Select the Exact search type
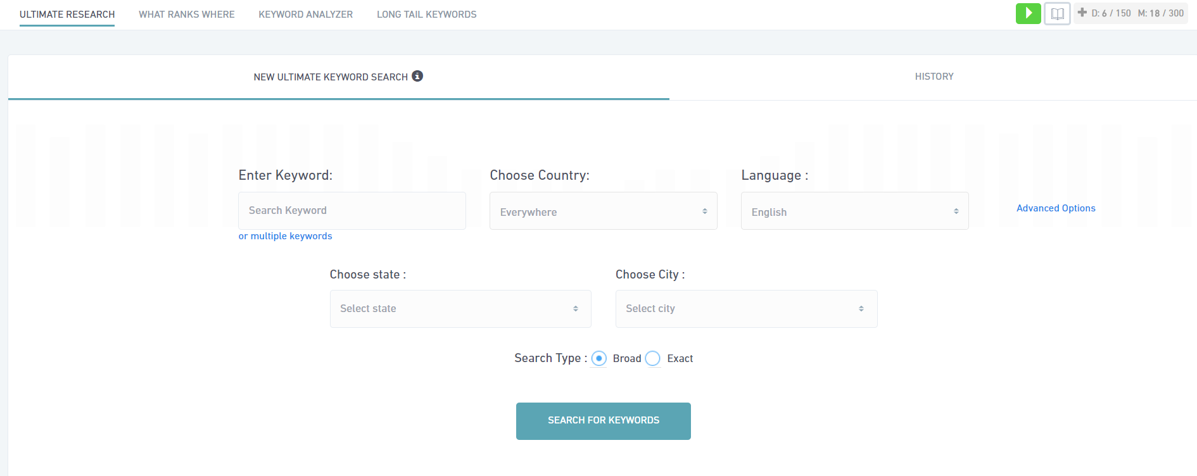Image resolution: width=1197 pixels, height=476 pixels. (x=653, y=358)
